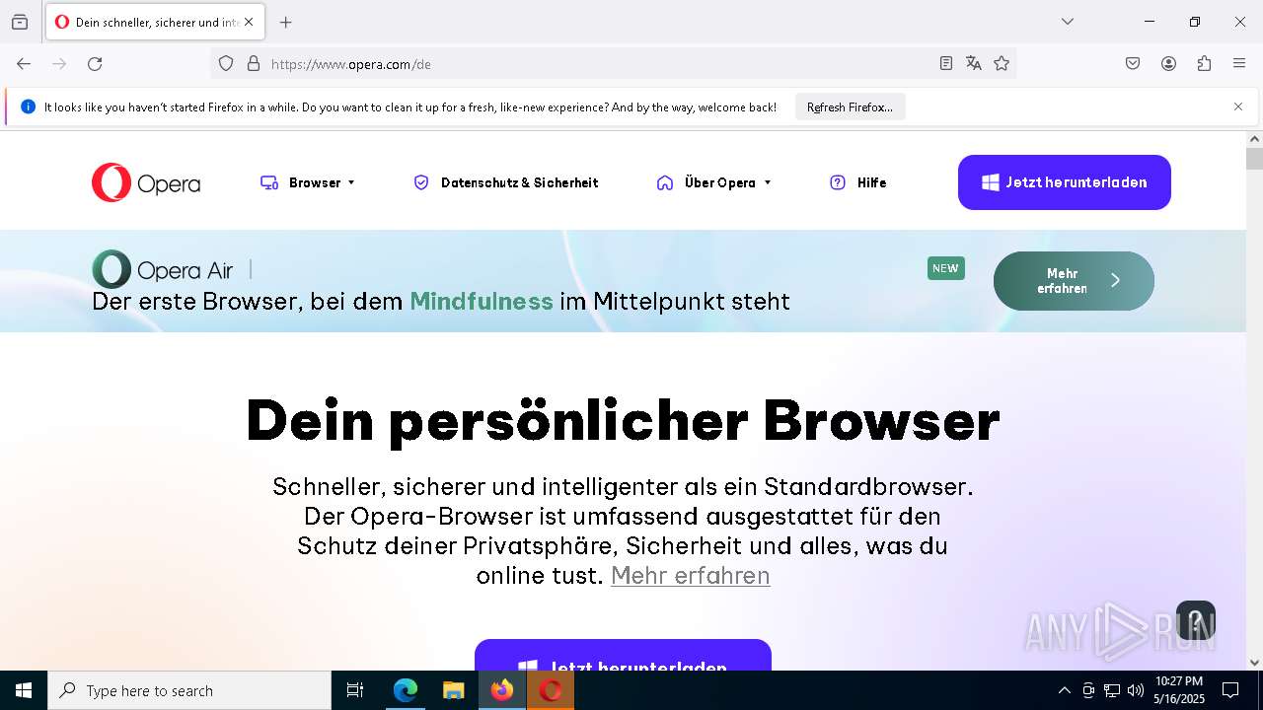This screenshot has width=1263, height=710.
Task: Show hidden tray icons chevron
Action: tap(1064, 690)
